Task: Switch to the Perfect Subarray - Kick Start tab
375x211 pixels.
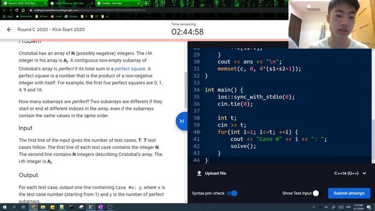Action: [x=71, y=4]
